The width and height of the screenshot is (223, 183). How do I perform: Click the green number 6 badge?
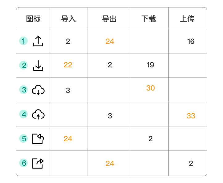coord(23,163)
